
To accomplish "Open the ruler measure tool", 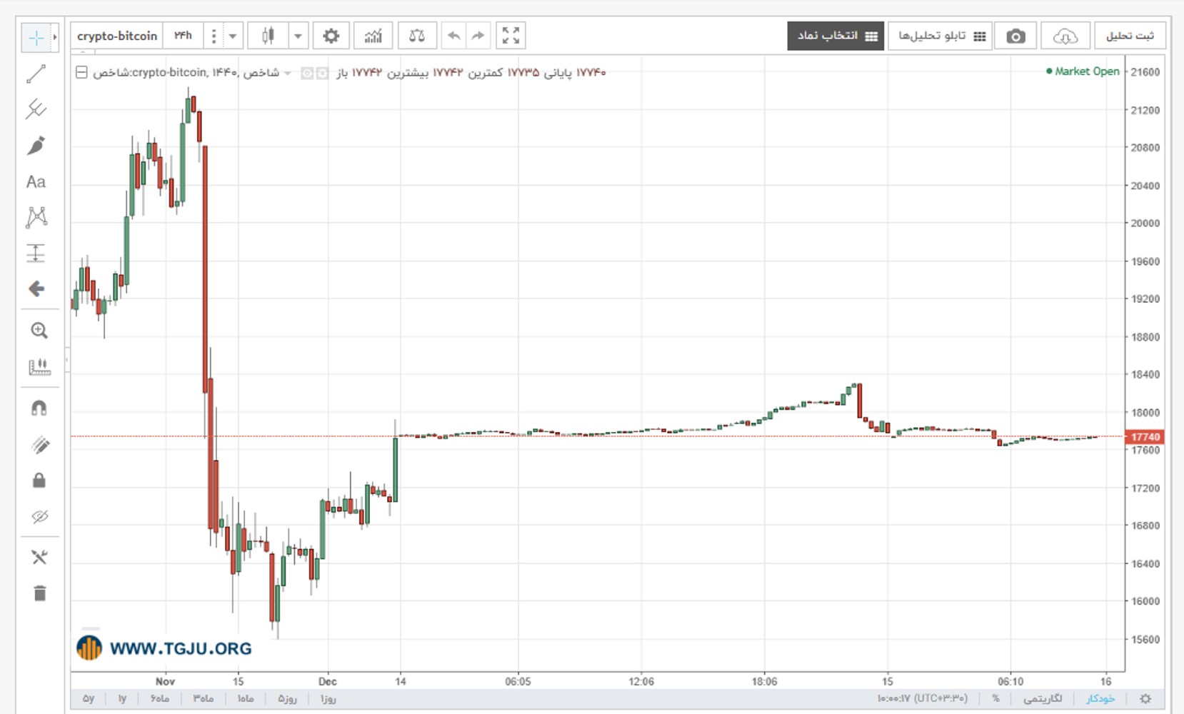I will pos(39,367).
